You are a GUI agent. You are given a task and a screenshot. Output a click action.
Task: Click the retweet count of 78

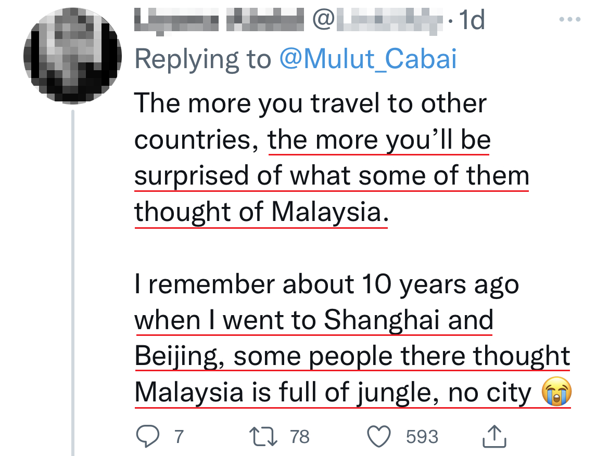(x=300, y=436)
